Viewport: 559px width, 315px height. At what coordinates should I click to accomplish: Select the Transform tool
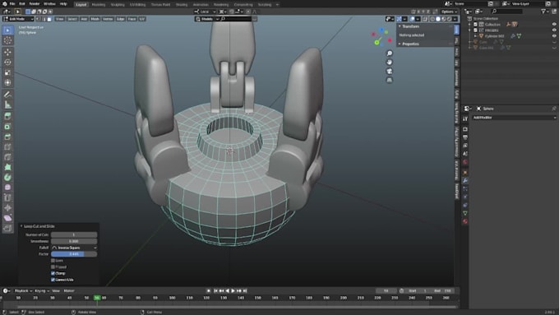coord(8,83)
